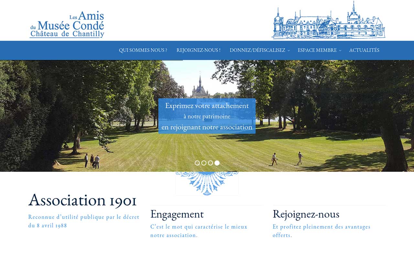The height and width of the screenshot is (259, 414).
Task: Open the Rejoignez-nous heading link below the slider
Action: point(306,214)
